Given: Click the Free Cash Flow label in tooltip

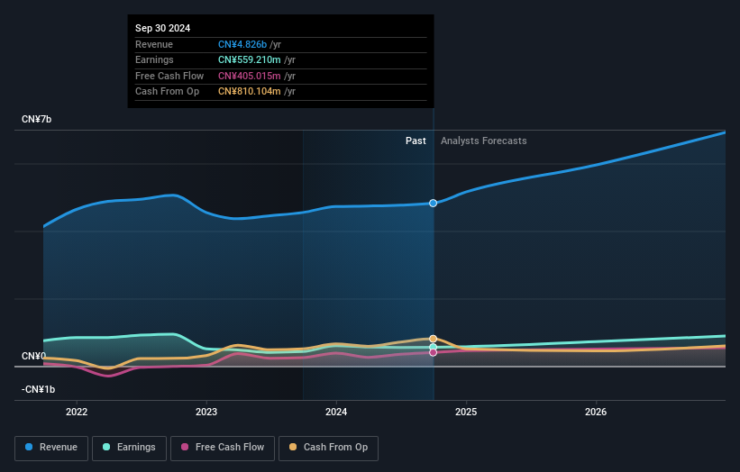Looking at the screenshot, I should pyautogui.click(x=169, y=76).
